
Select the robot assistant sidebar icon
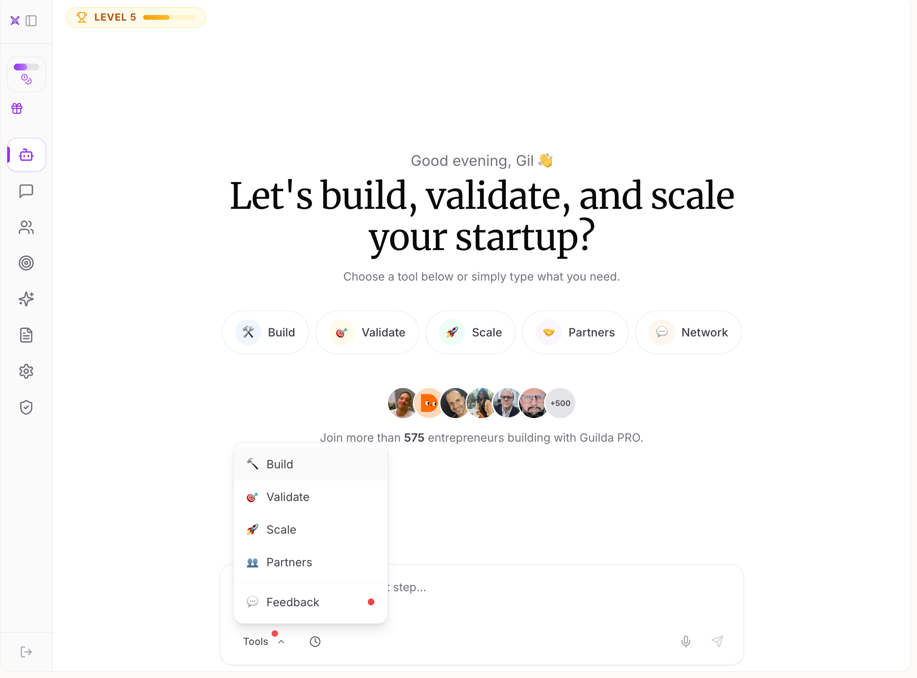click(26, 155)
